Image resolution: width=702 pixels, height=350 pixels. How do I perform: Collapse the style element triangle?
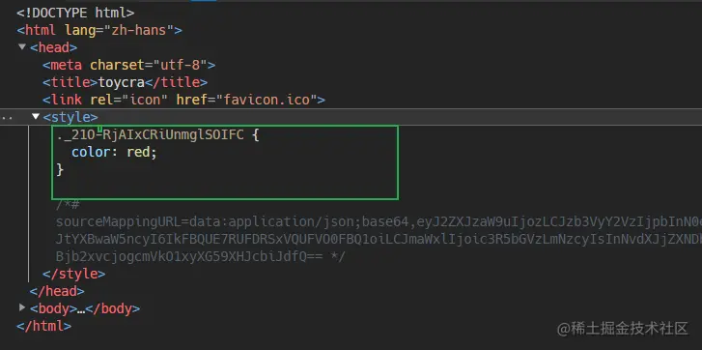coord(36,117)
